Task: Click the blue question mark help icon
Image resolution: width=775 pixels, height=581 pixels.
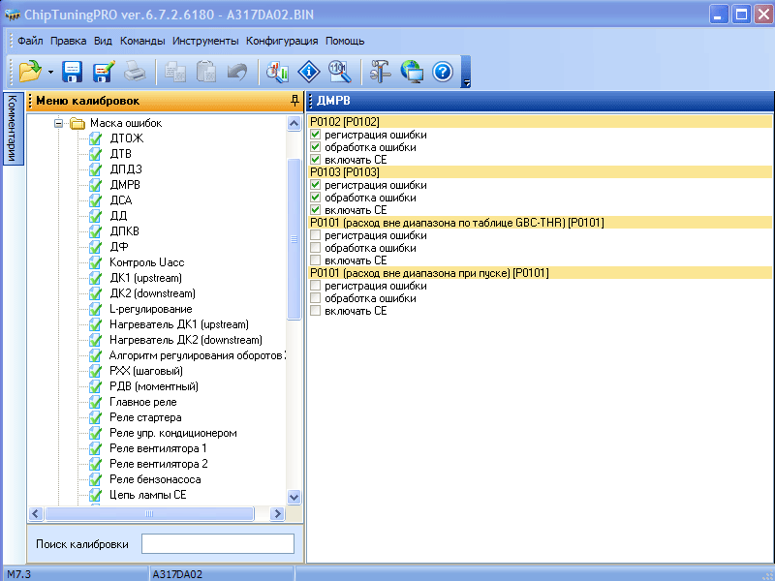Action: tap(443, 71)
